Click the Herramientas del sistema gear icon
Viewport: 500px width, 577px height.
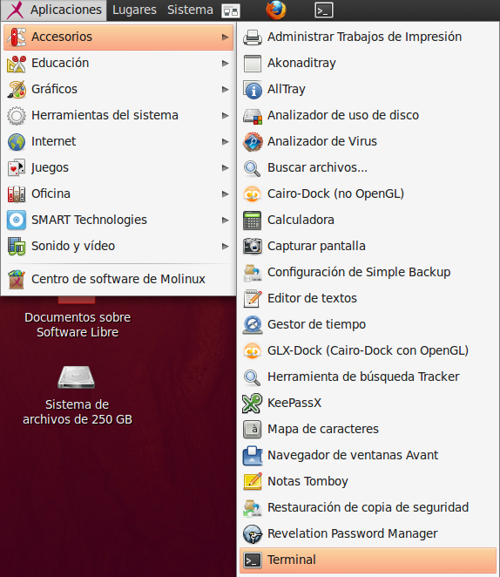[x=17, y=116]
